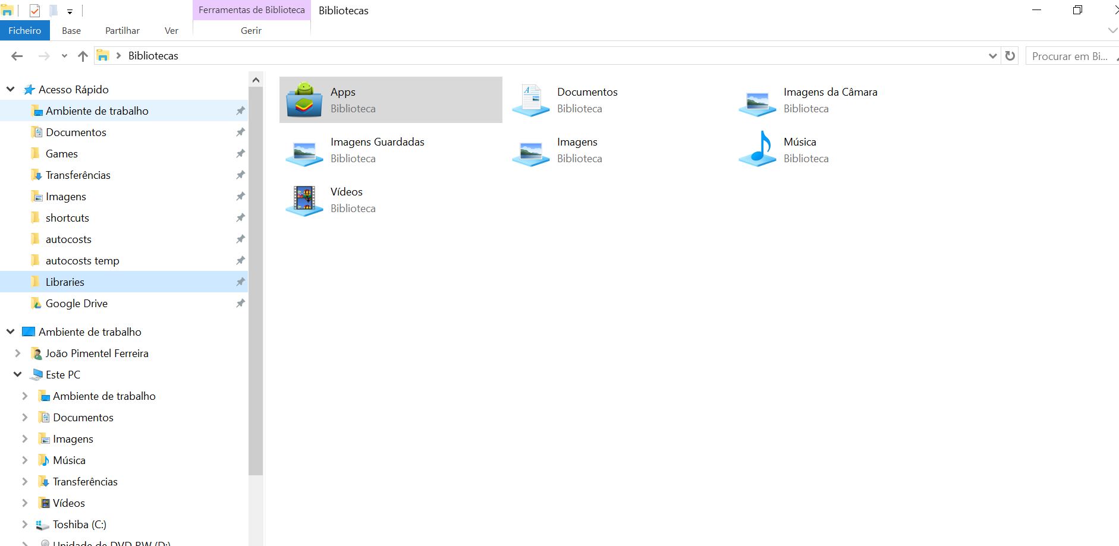The width and height of the screenshot is (1119, 546).
Task: Open the Quick Access Toolbar customize dropdown
Action: coord(70,11)
